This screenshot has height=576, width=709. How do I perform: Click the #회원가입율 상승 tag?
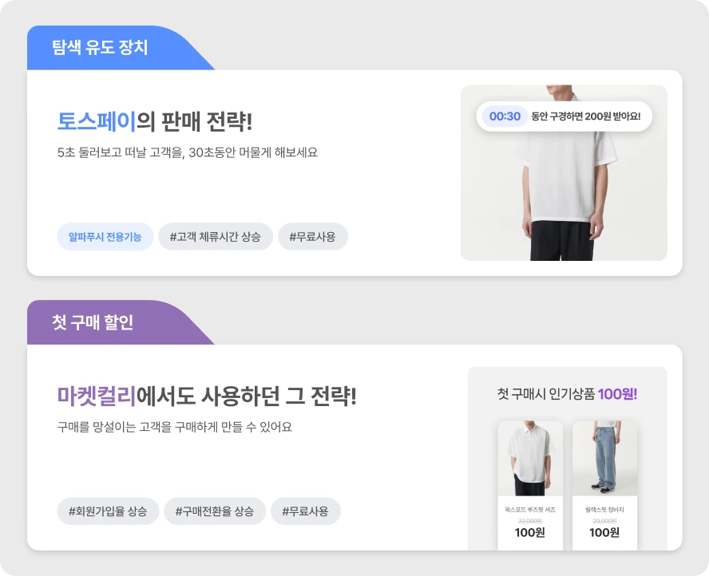point(108,511)
